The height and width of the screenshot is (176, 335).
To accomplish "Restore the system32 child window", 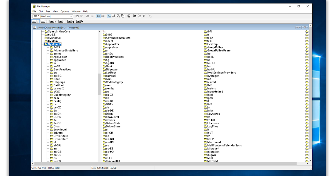I will 305,28.
